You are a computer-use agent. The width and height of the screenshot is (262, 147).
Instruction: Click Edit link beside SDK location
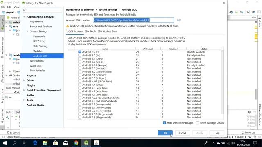tap(179, 20)
